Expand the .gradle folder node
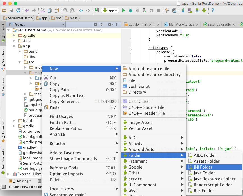 [x=14, y=36]
